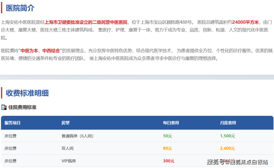Select the 住院费用标准 subtitle text
The width and height of the screenshot is (274, 168).
[22, 107]
